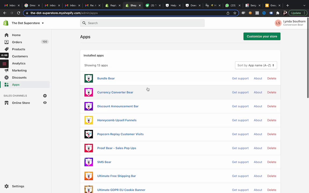Click the browser back arrow
Screen dimensions: 309x193
[x=5, y=13]
